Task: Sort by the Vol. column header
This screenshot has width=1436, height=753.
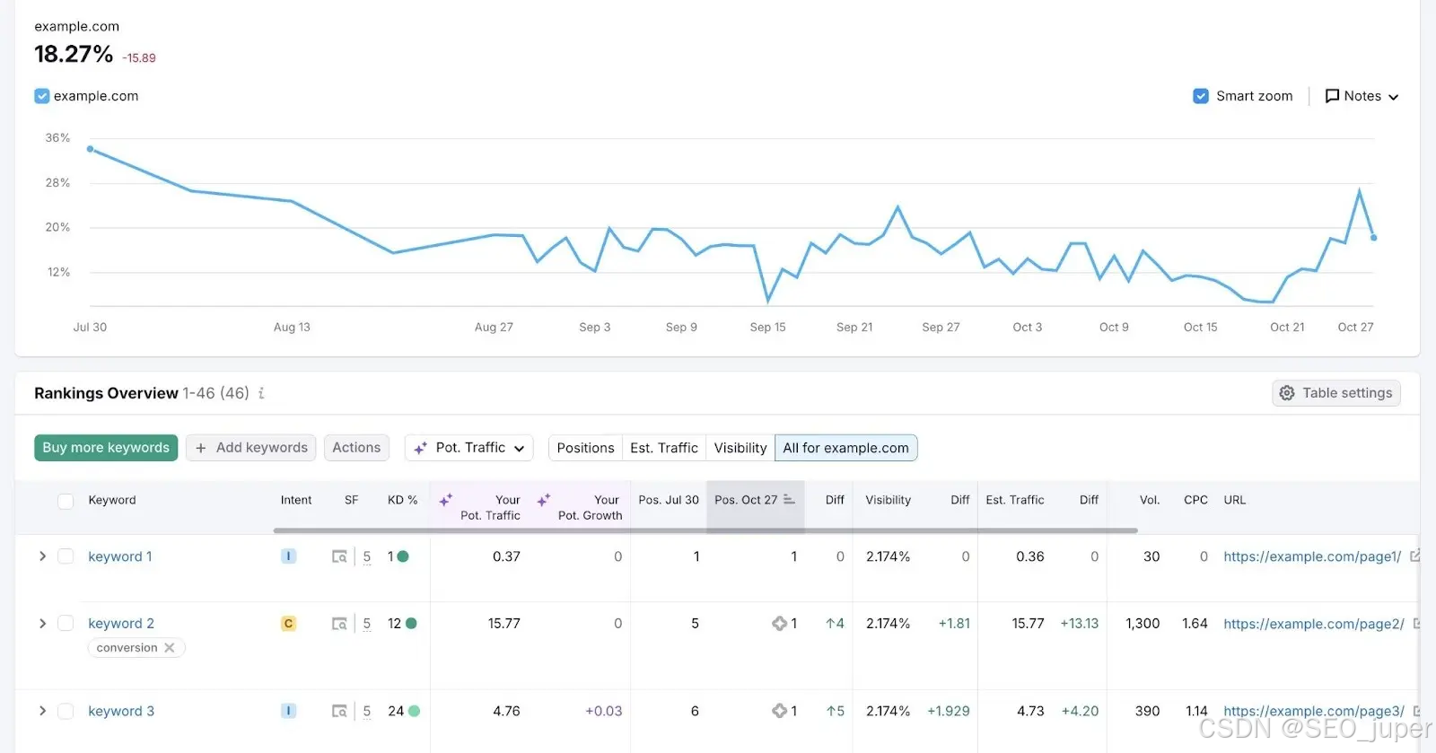Action: click(x=1150, y=500)
